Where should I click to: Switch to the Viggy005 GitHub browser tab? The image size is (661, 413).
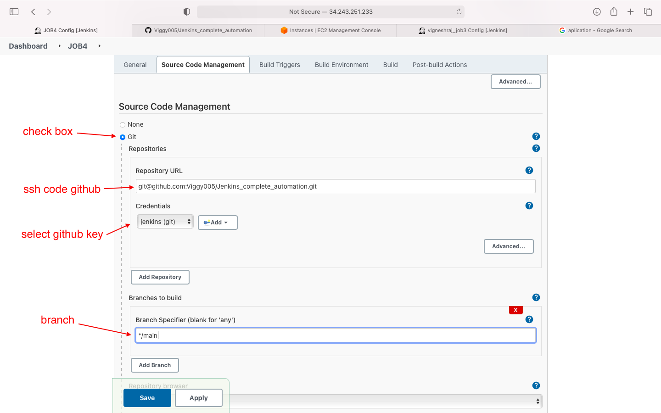(198, 30)
